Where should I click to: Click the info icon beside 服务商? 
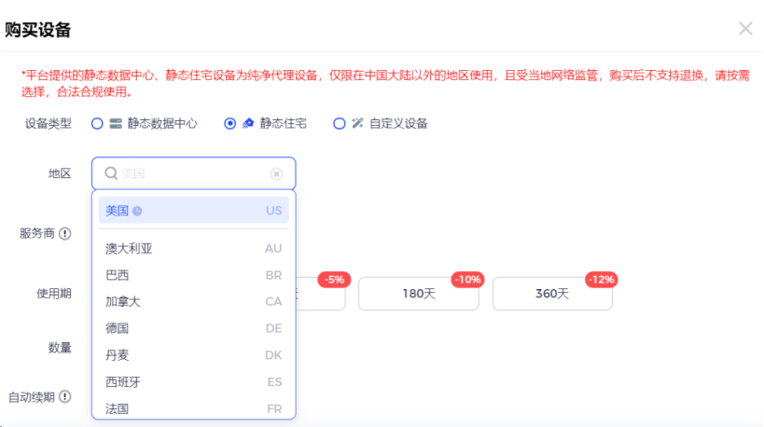tap(64, 234)
